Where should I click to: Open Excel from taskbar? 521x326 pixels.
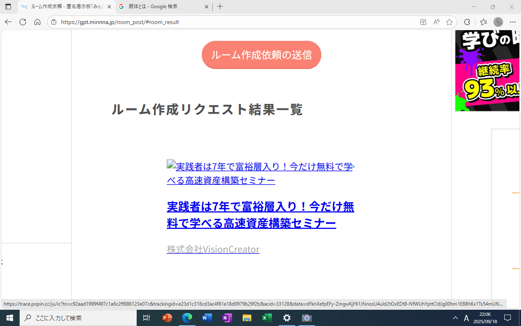(267, 318)
